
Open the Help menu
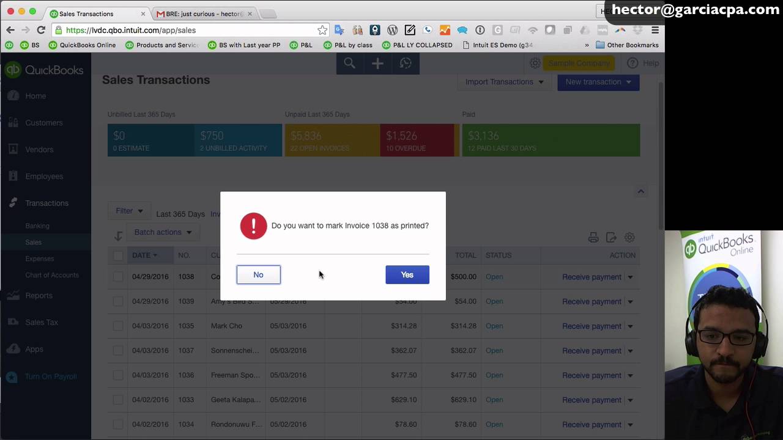pos(643,63)
